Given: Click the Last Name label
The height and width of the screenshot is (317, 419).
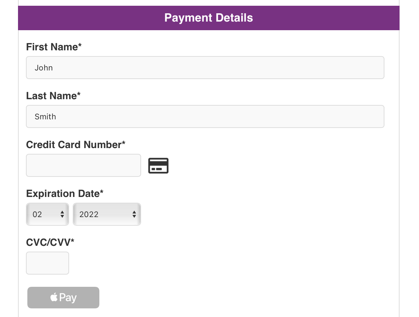Looking at the screenshot, I should [53, 96].
